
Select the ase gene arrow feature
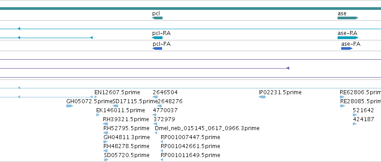[x=348, y=18]
